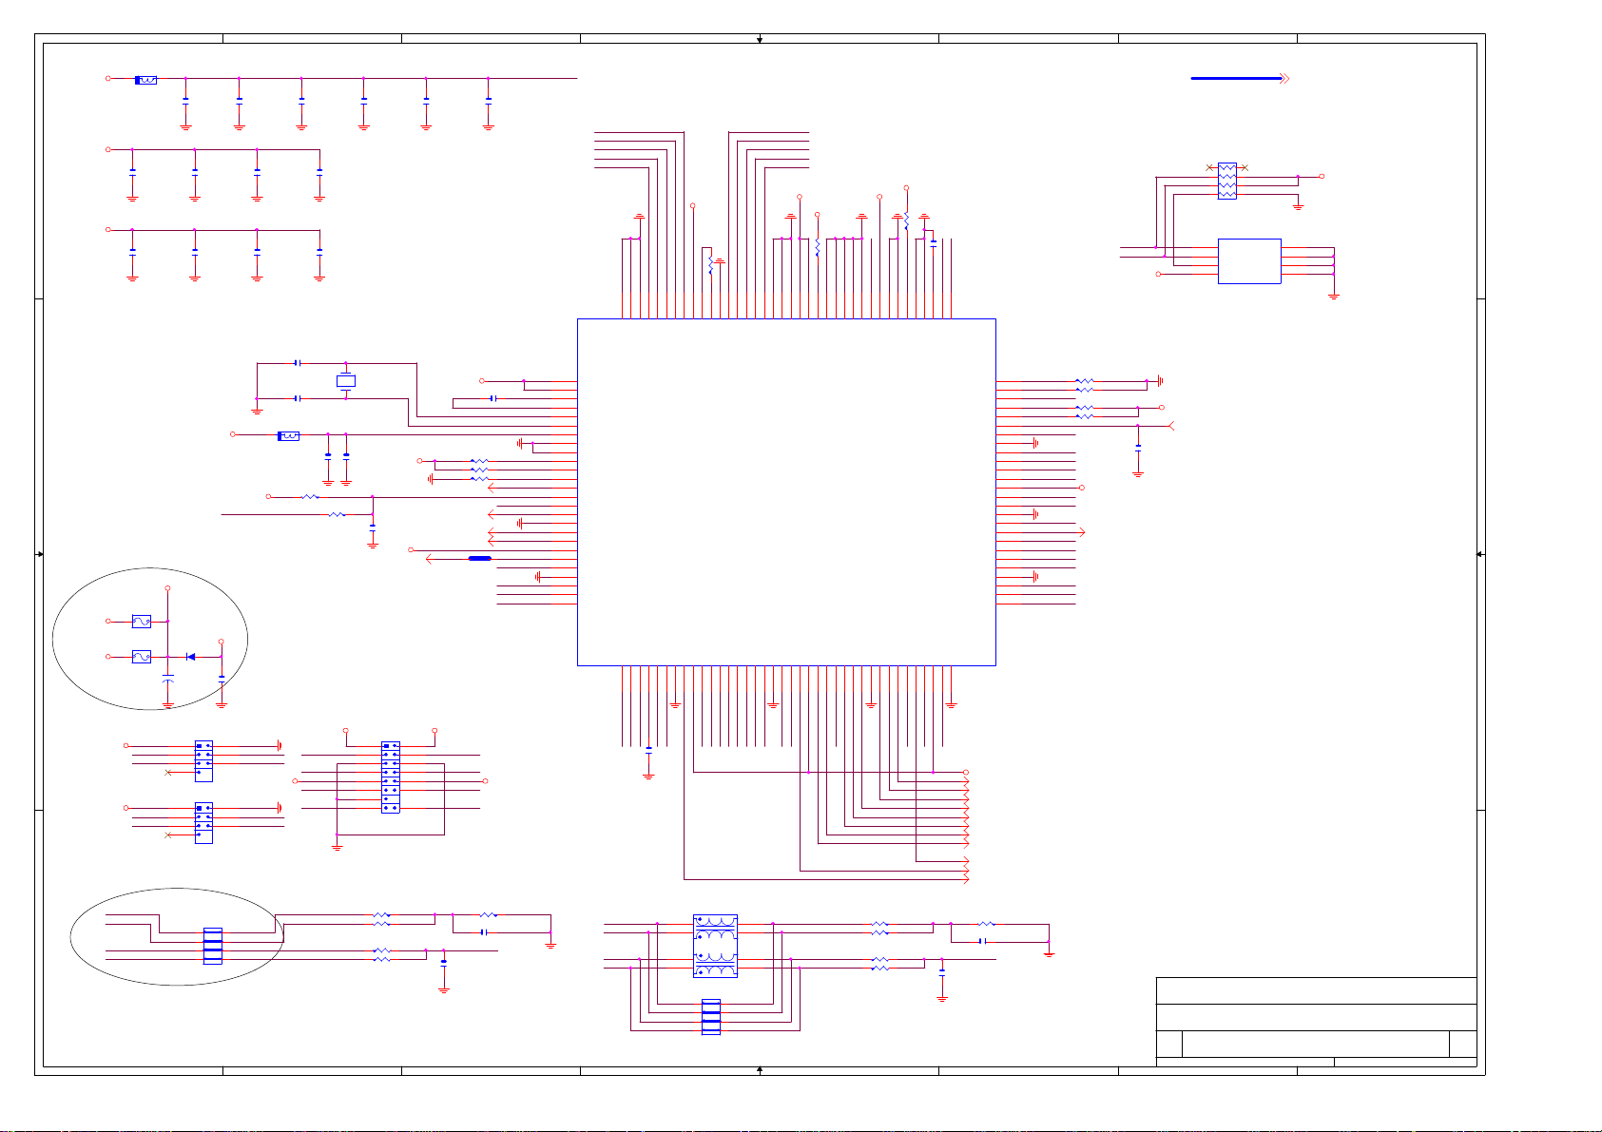Select the large central IC block
The width and height of the screenshot is (1602, 1132).
click(x=786, y=491)
